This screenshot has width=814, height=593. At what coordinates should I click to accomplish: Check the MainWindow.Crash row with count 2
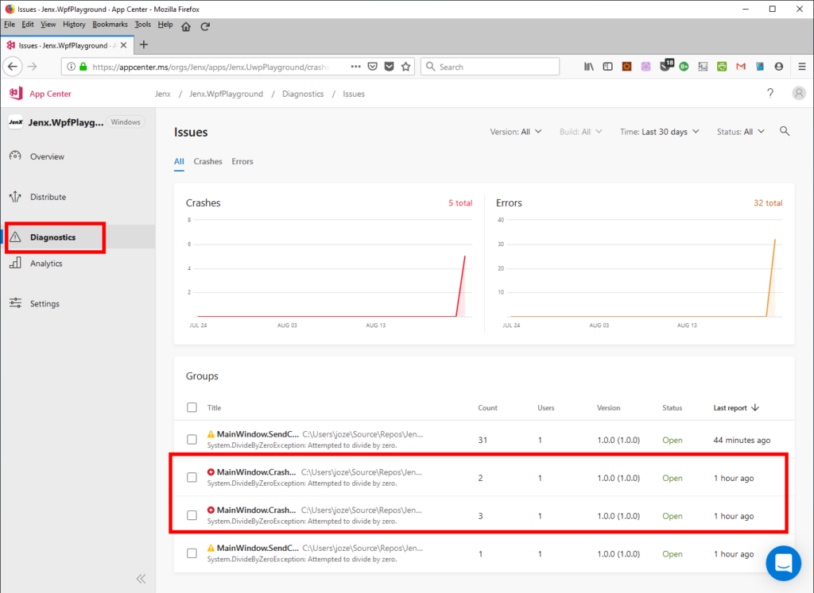pos(192,477)
